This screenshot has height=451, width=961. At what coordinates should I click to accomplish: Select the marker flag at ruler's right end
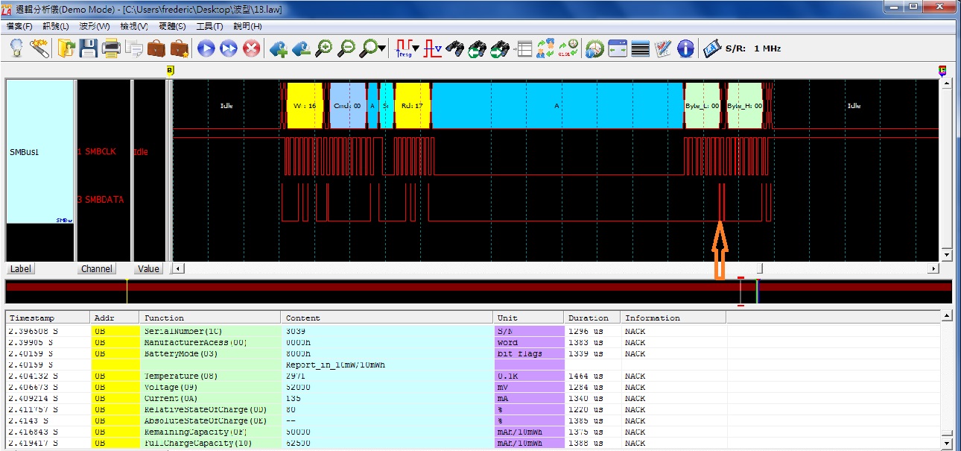[x=942, y=70]
